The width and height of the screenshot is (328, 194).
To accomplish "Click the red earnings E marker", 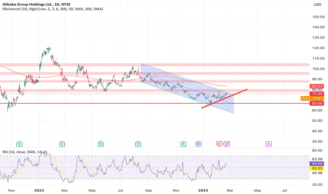I will point(219,144).
